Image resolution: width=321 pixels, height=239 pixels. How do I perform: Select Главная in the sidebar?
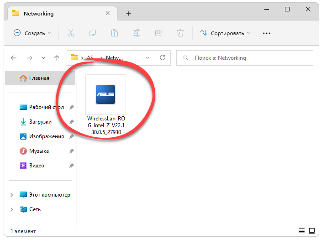click(x=40, y=78)
